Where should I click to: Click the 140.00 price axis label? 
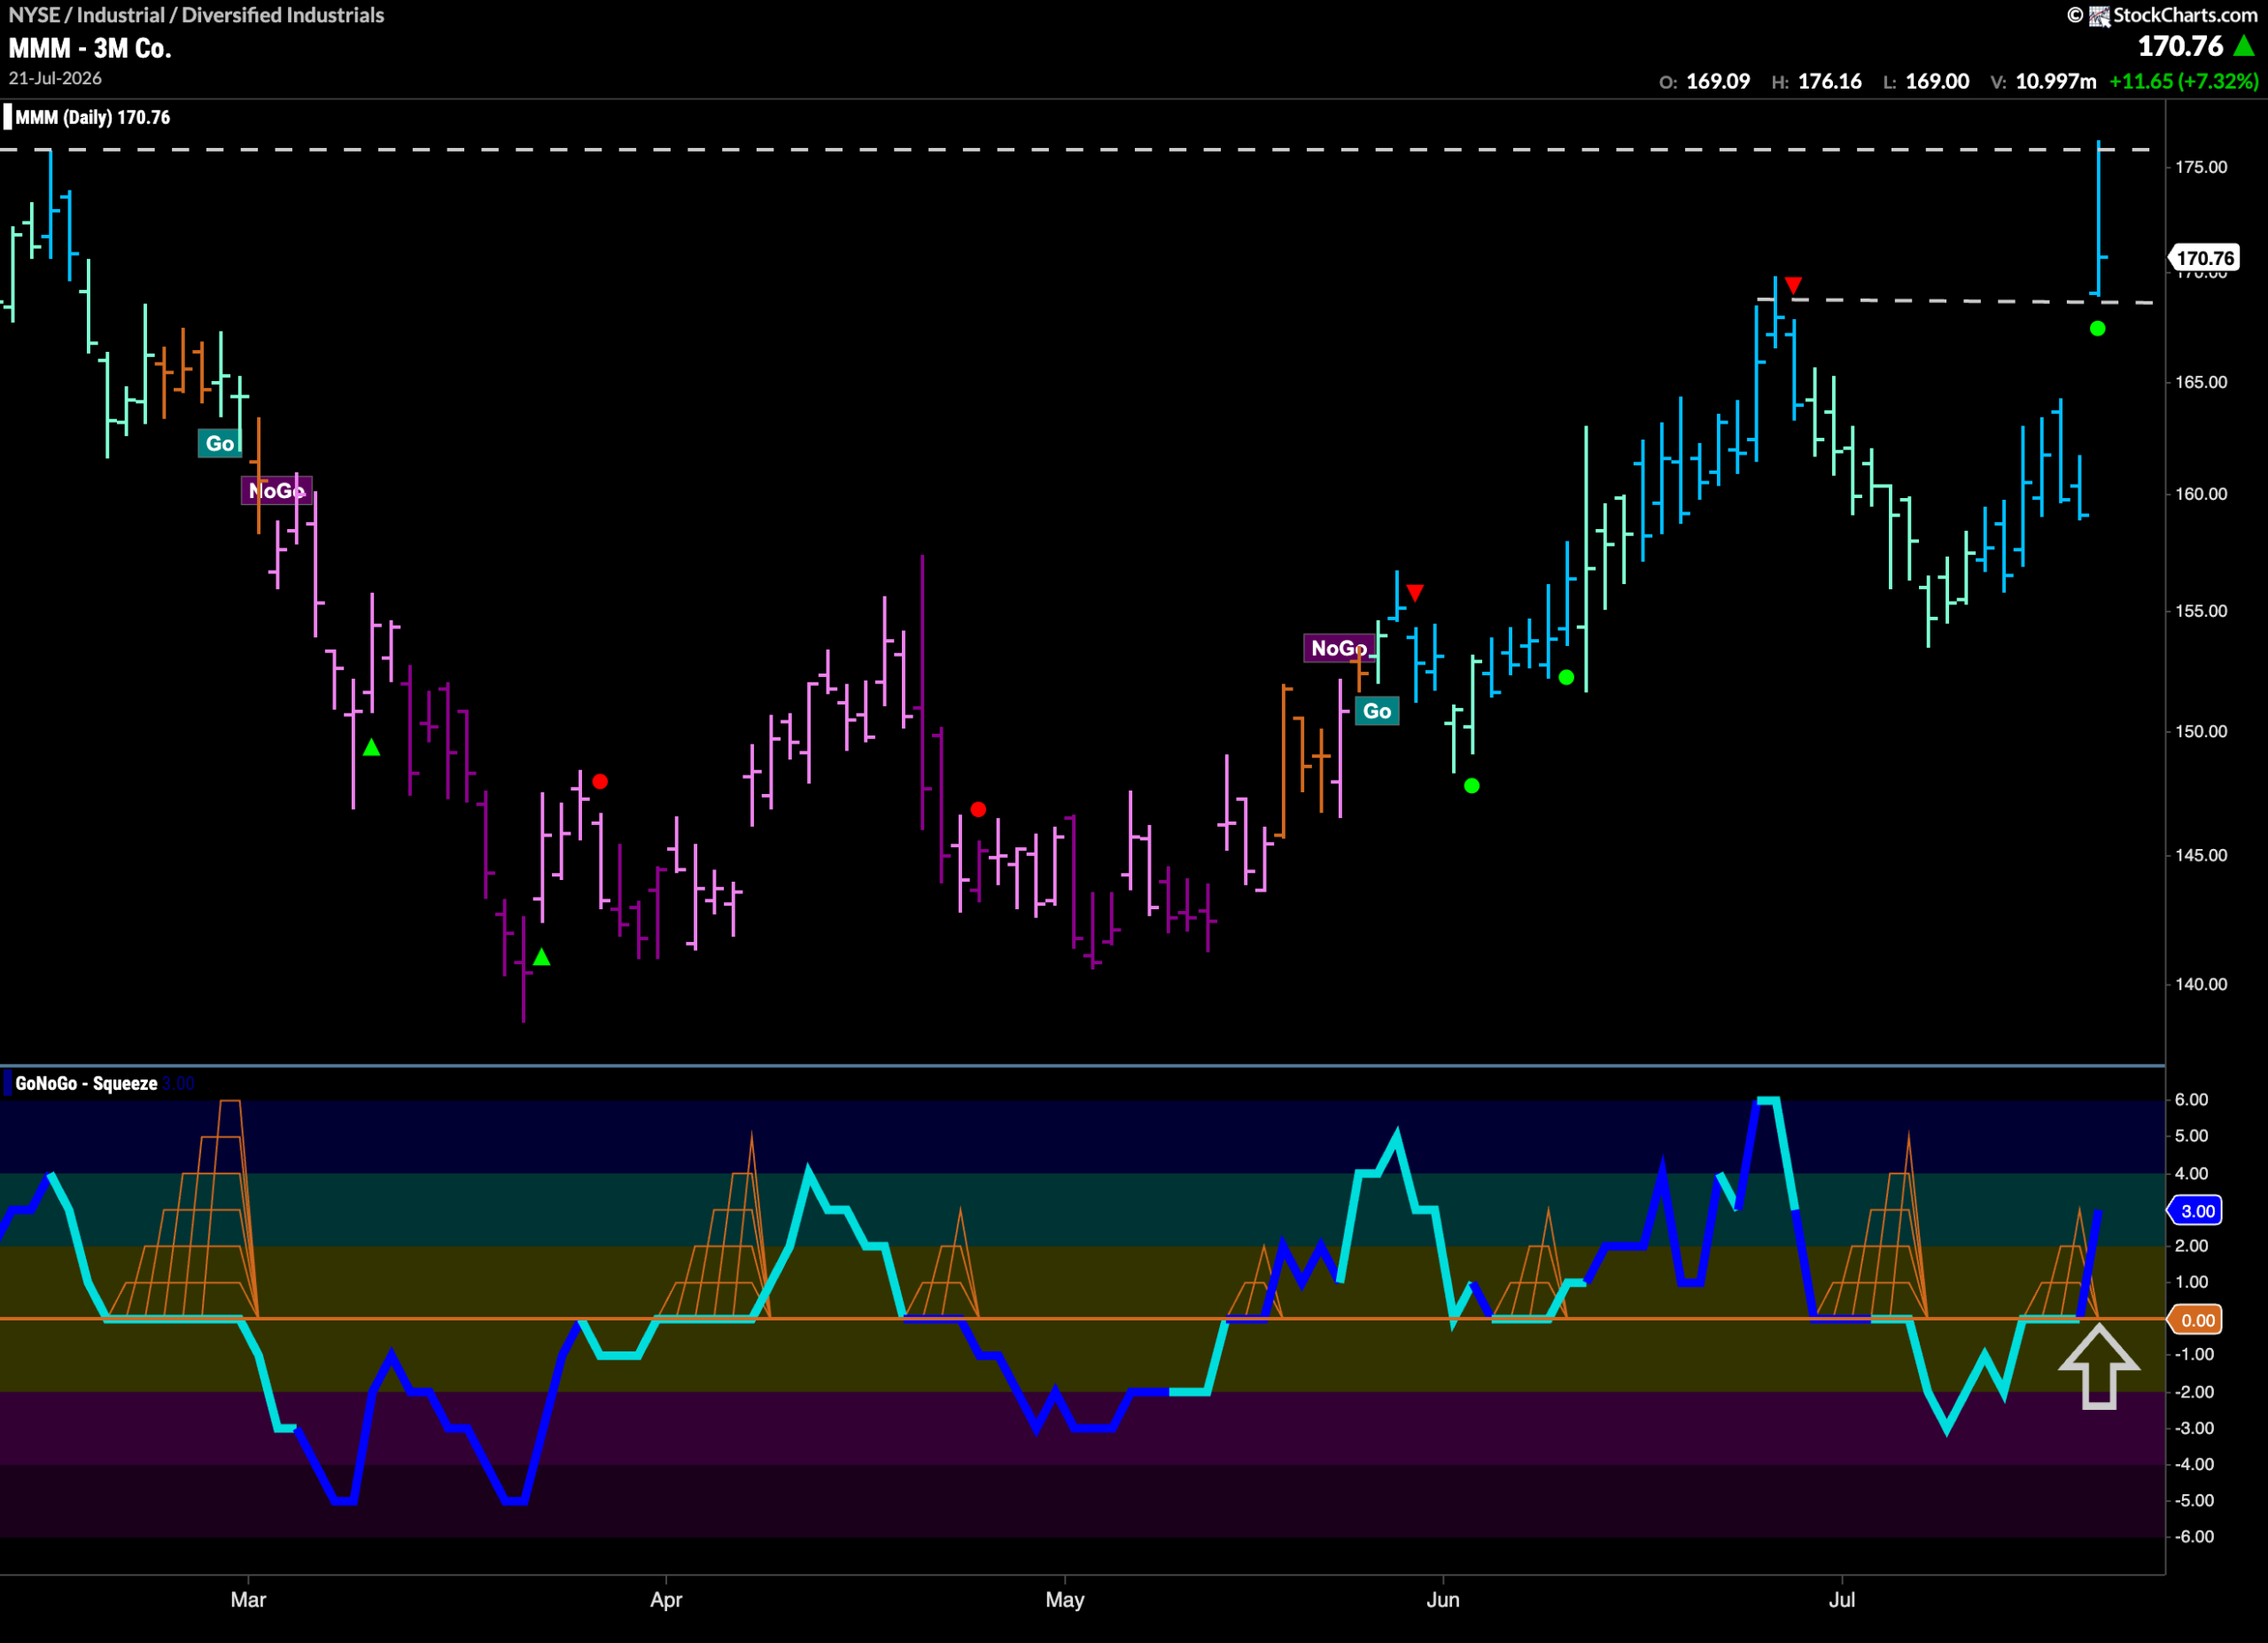2201,984
